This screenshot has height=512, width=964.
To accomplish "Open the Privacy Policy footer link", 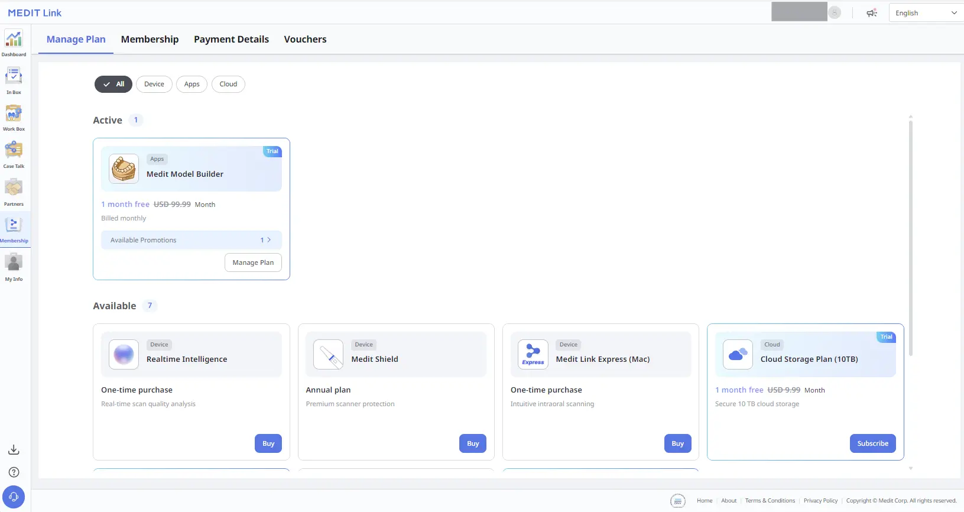I will coord(820,501).
